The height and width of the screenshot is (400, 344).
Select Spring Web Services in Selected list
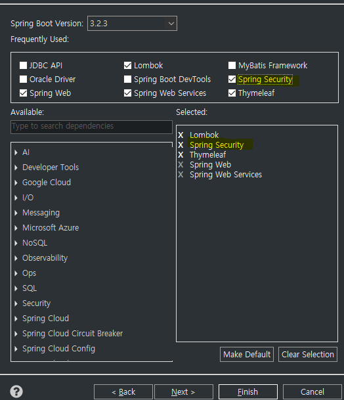click(x=226, y=175)
